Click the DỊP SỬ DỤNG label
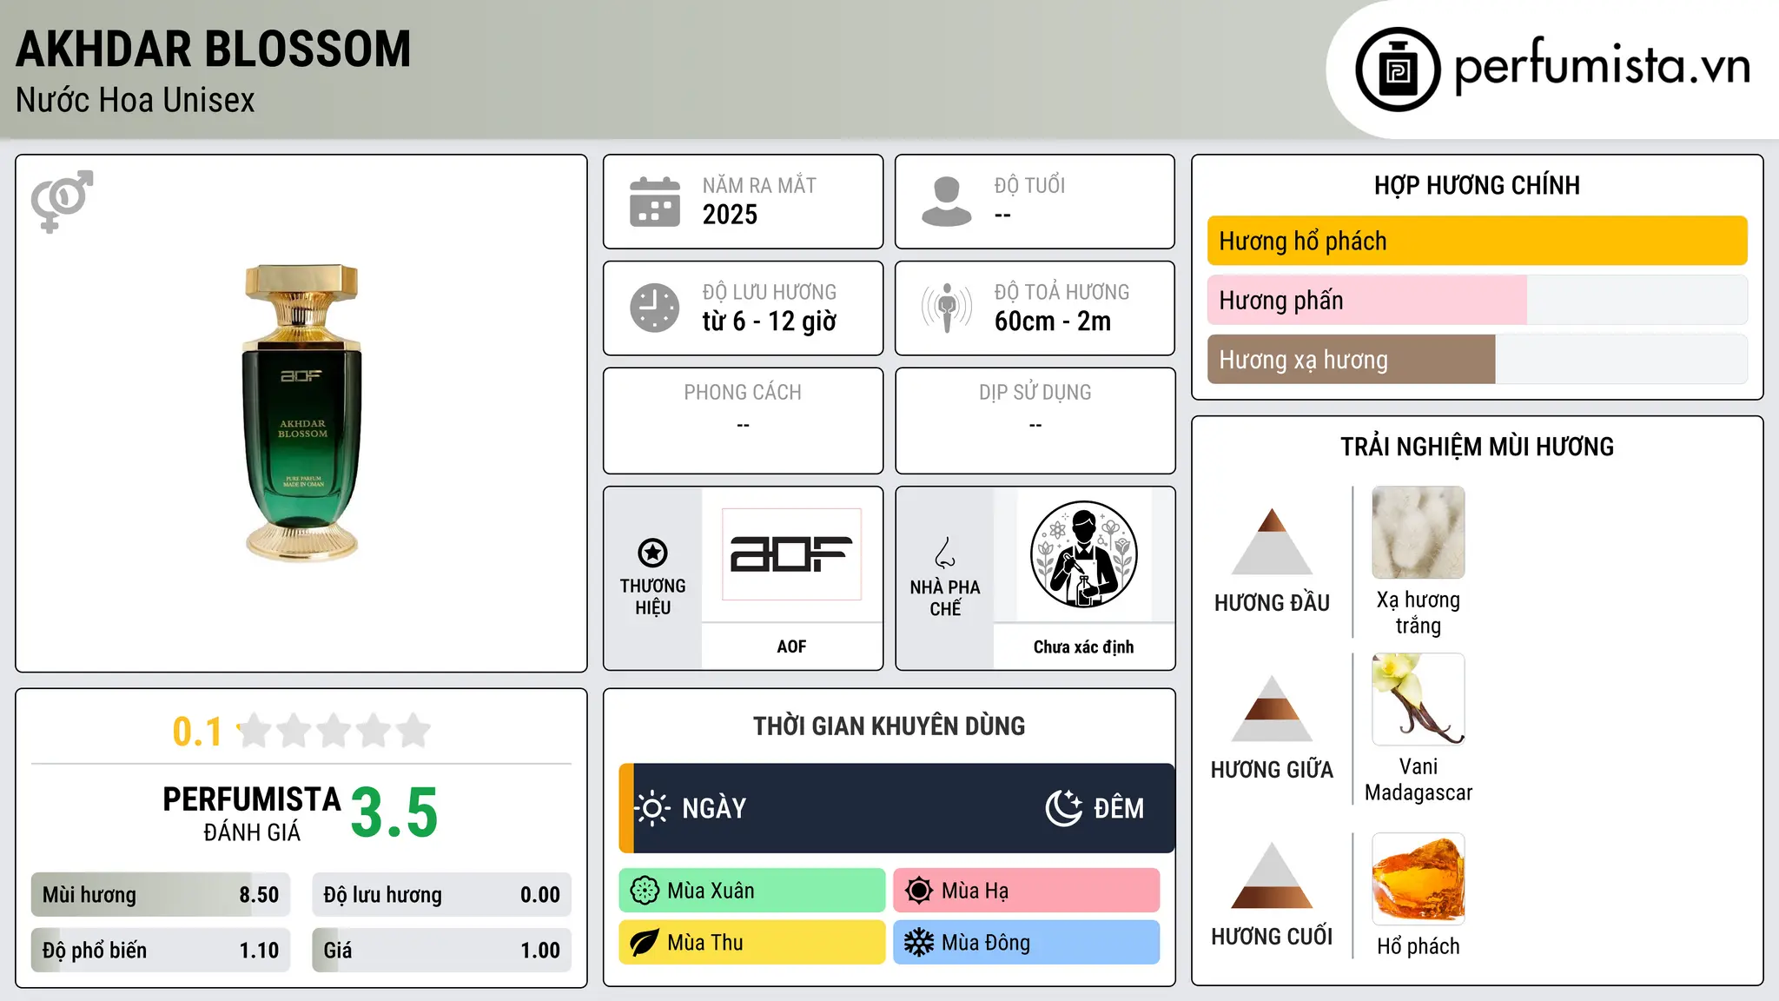 1035,393
